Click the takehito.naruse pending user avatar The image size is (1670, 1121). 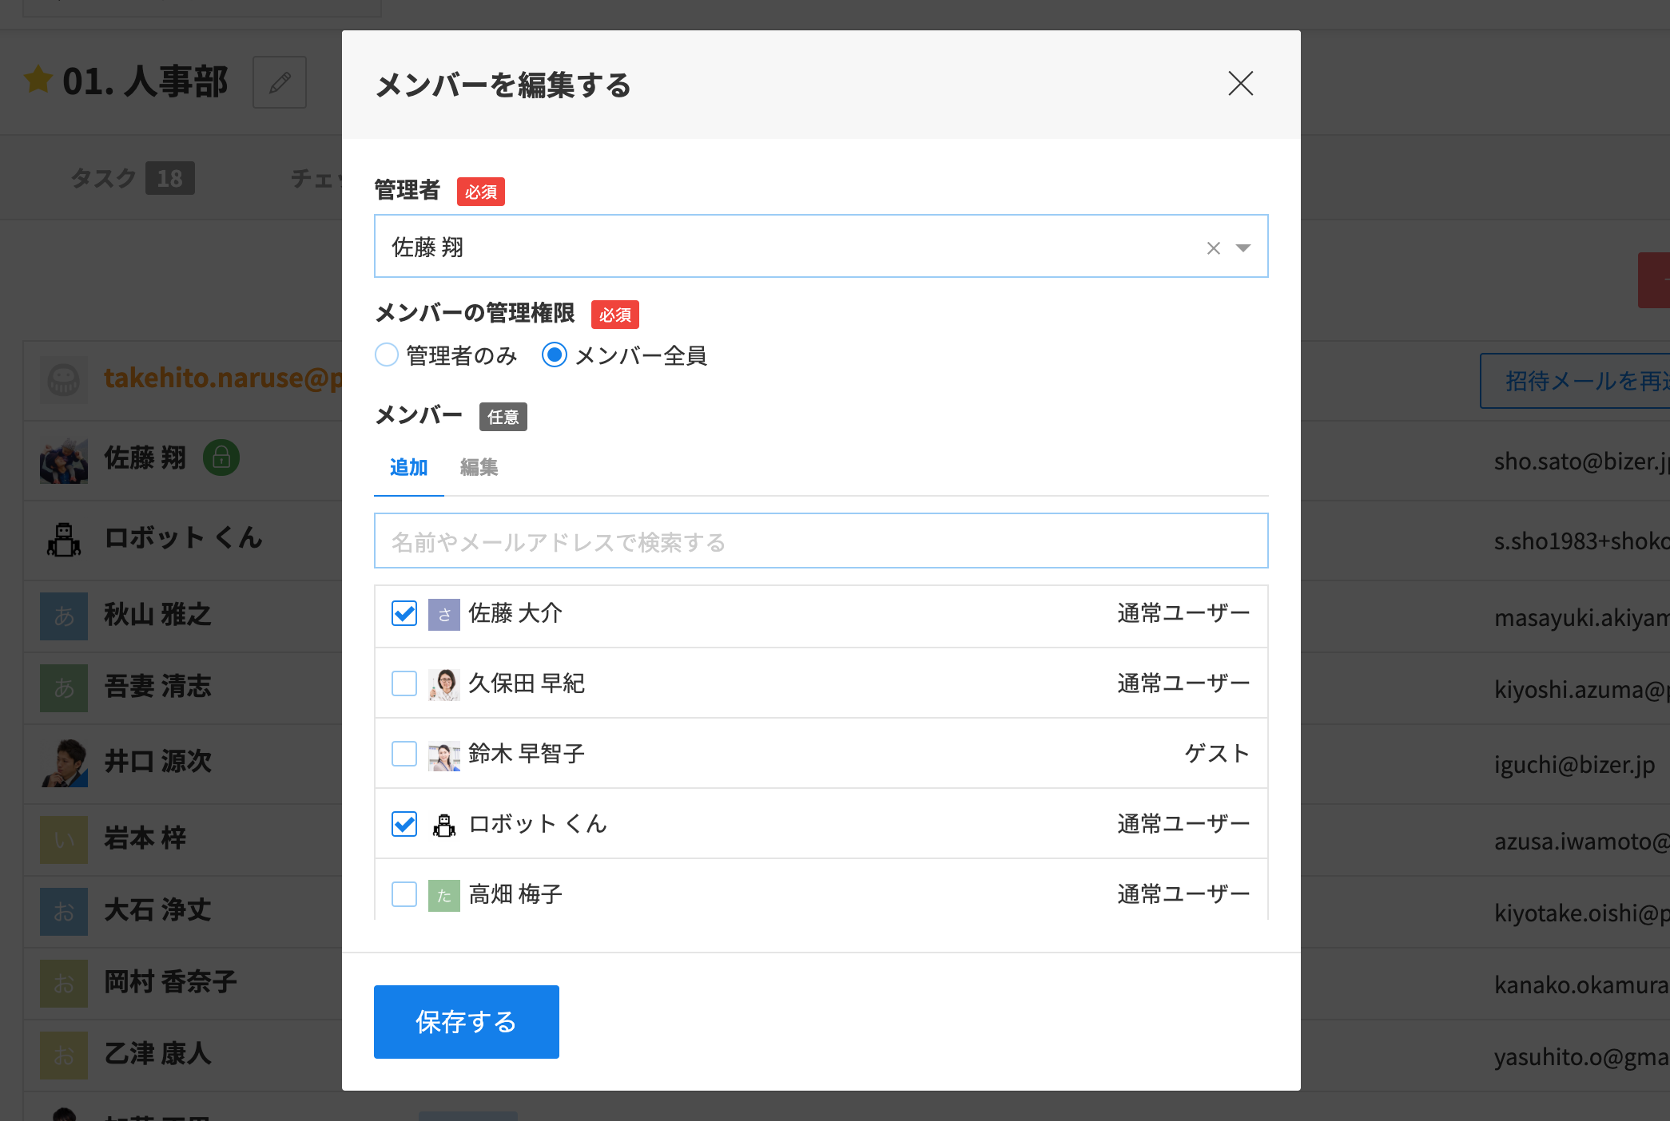point(64,380)
